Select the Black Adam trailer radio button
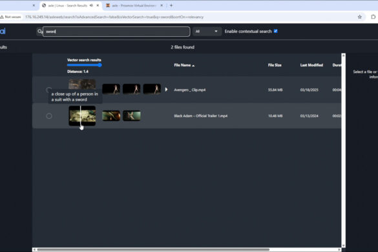 (x=49, y=116)
